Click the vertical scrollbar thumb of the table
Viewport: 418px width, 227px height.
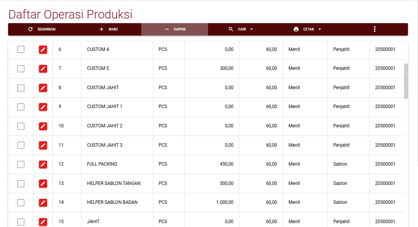click(406, 81)
